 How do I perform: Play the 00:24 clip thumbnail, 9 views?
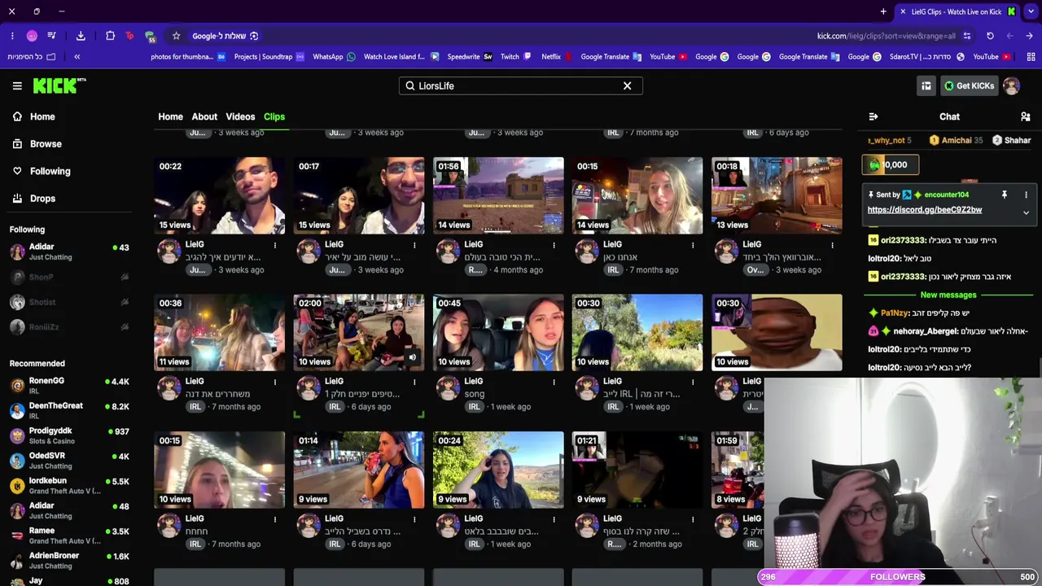pos(498,470)
